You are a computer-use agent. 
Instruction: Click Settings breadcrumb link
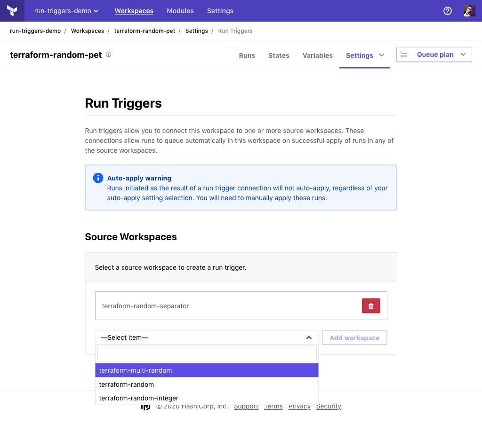(x=196, y=31)
